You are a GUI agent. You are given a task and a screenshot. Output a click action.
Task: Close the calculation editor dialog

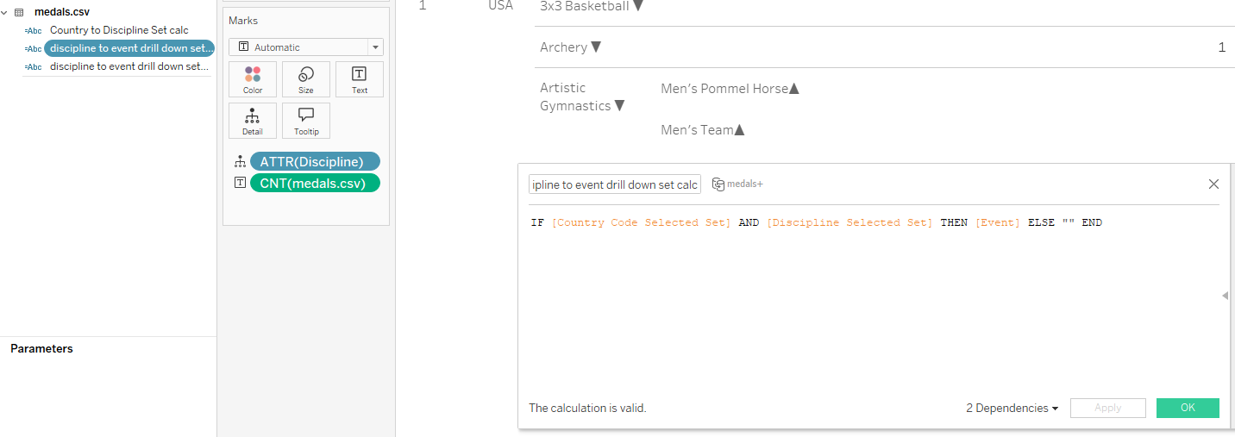[x=1213, y=184]
